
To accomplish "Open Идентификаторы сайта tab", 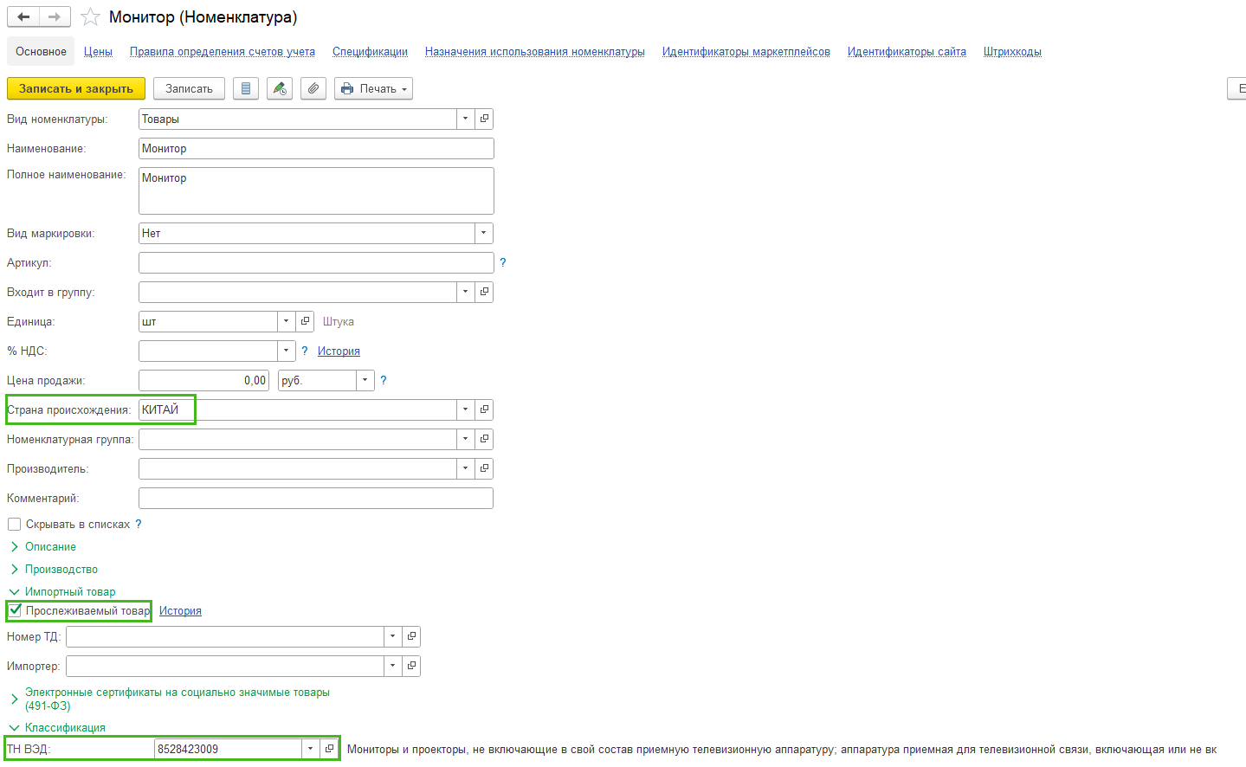I will 907,51.
